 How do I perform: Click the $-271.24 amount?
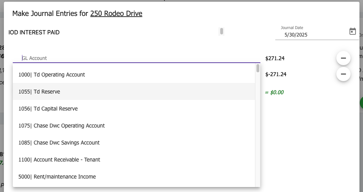pos(276,74)
